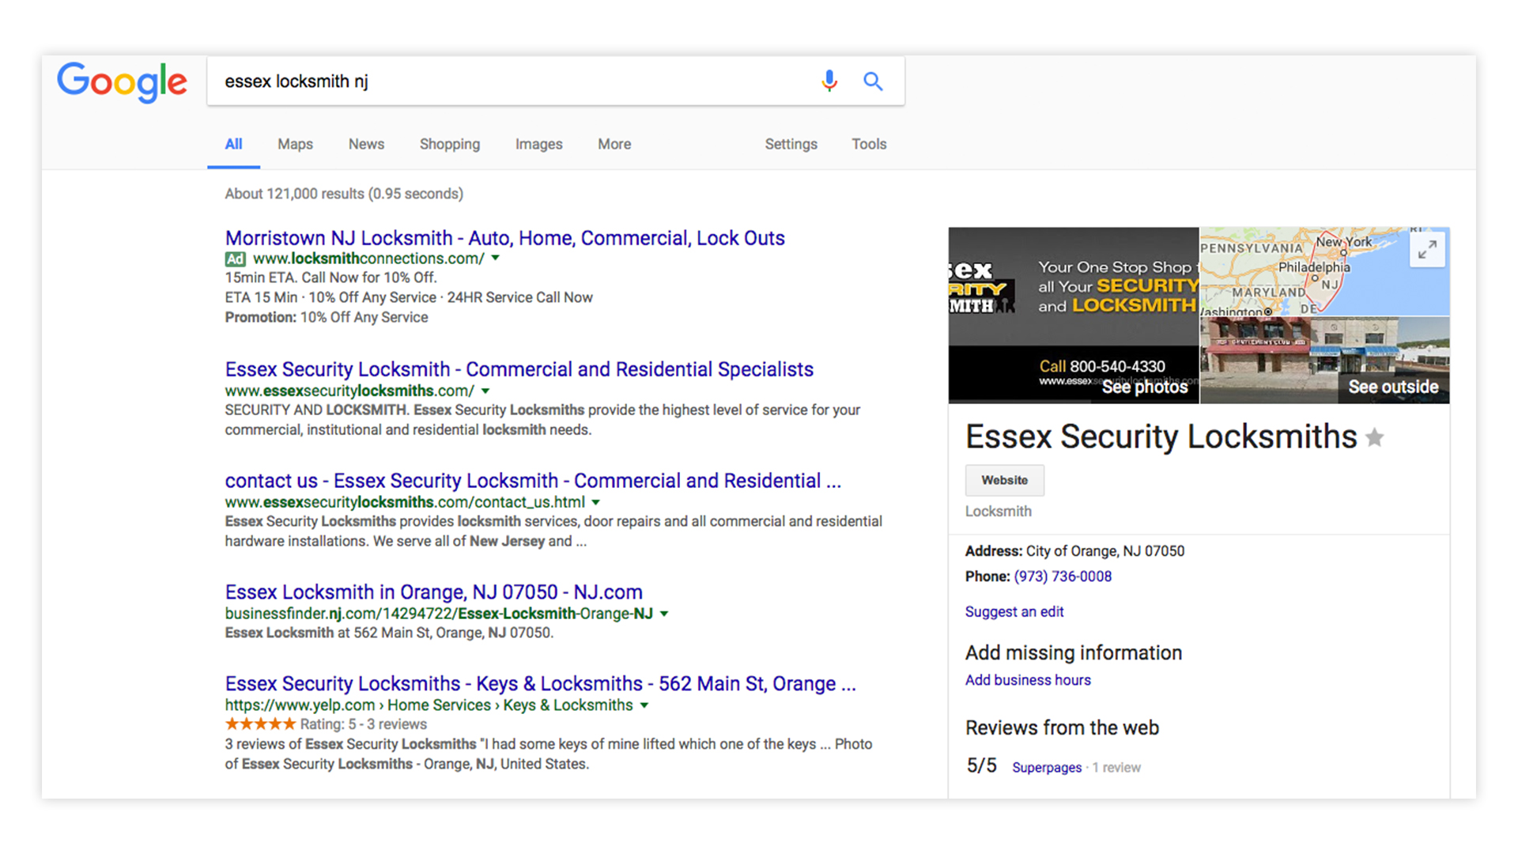Click the five-star Yelp rating
1518x854 pixels.
(260, 724)
